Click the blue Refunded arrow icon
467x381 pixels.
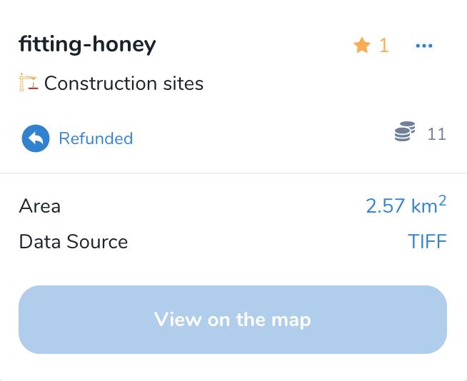click(x=36, y=138)
